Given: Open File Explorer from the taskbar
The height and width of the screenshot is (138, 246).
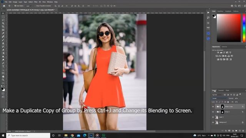Looking at the screenshot, I should [x=66, y=135].
